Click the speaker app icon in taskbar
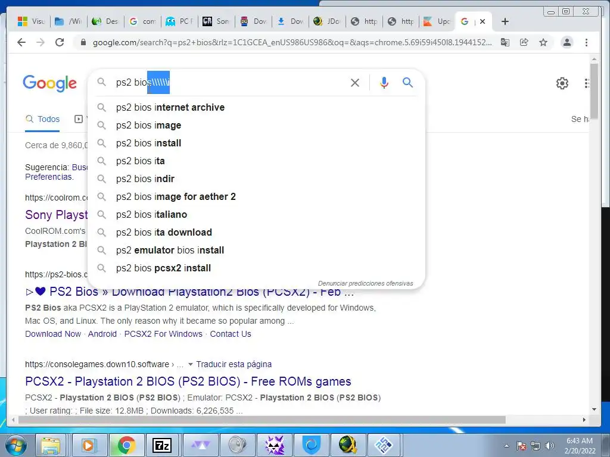Screen dimensions: 610x457 pos(237,445)
